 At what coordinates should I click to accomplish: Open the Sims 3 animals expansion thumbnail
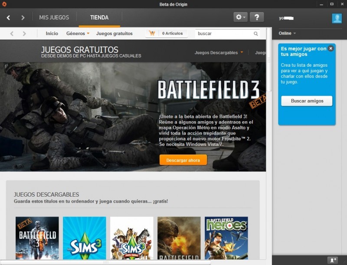tap(132, 238)
